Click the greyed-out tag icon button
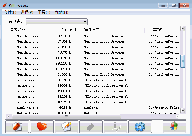The image size is (192, 136). click(91, 127)
